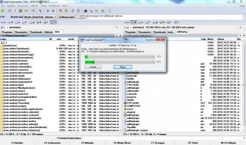The height and width of the screenshot is (145, 246).
Task: Click the invert selection star icon
Action: point(40,11)
